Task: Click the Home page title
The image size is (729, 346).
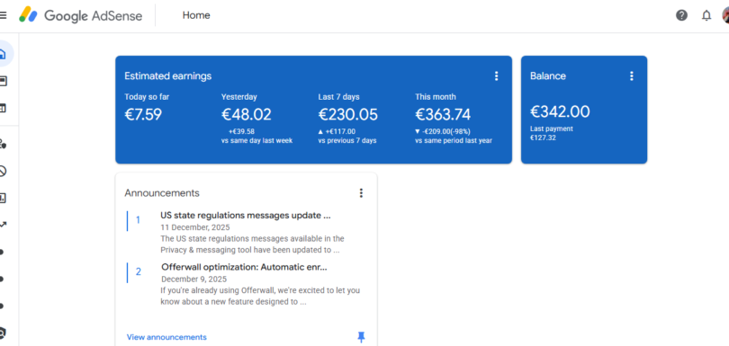Action: coord(196,15)
